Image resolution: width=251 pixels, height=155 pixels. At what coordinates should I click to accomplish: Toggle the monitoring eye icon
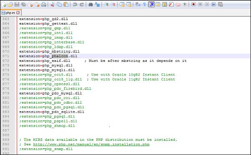pos(185,5)
